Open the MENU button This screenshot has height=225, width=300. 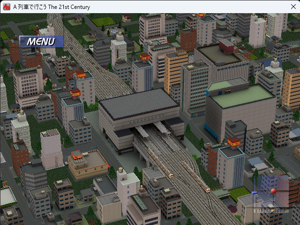coord(41,42)
